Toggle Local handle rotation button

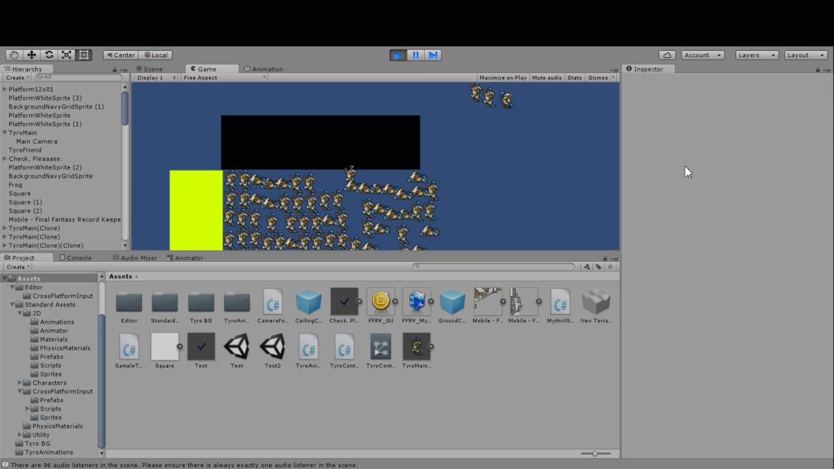(x=155, y=55)
